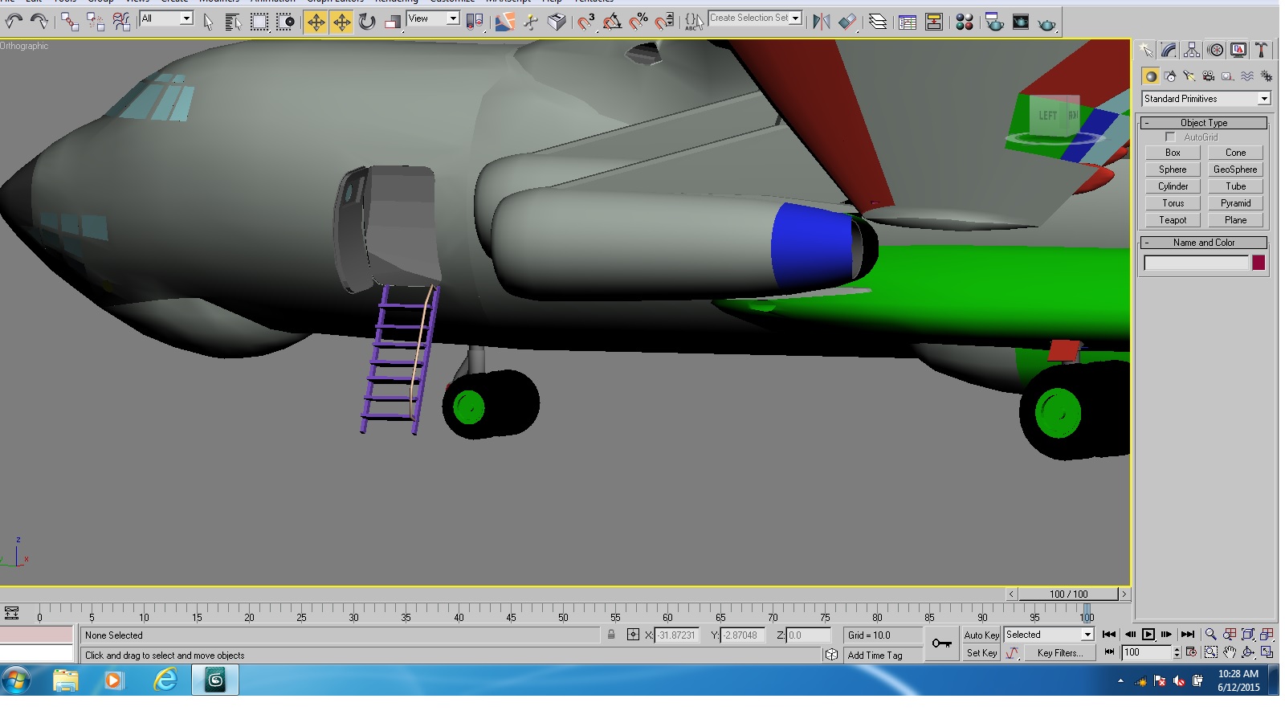Toggle the Set Key mode key icon
Screen dimensions: 1285x723
click(941, 643)
